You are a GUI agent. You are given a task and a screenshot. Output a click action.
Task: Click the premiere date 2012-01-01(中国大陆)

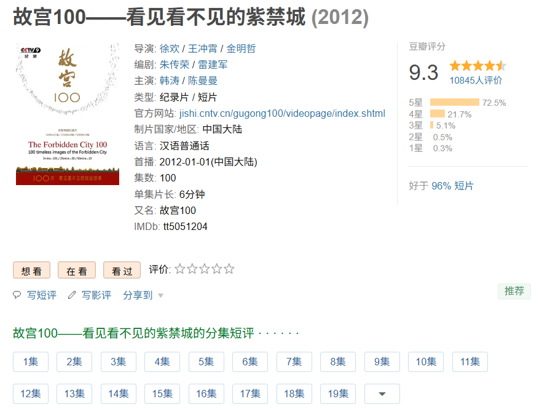click(x=208, y=162)
